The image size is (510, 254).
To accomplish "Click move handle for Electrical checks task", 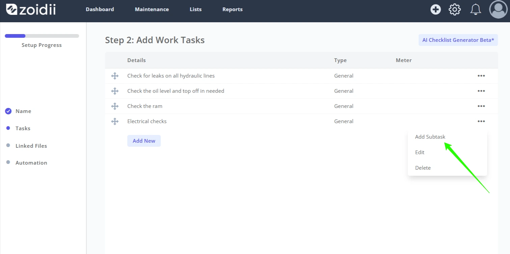I will click(x=115, y=121).
